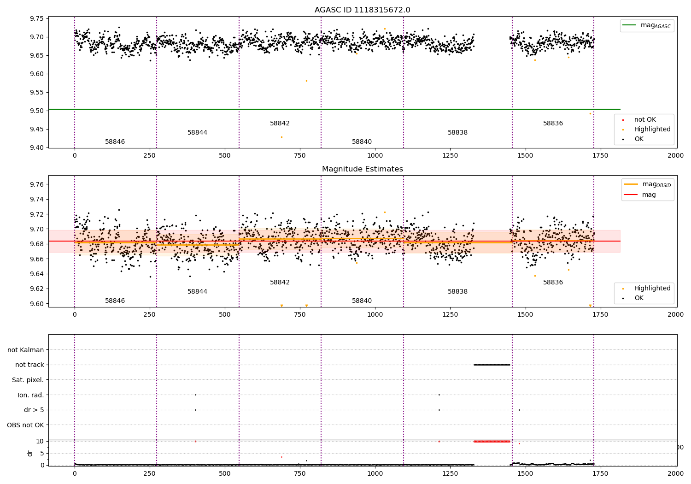691x484 pixels.
Task: Click the red line sample beside "mag" legend
Action: [631, 195]
